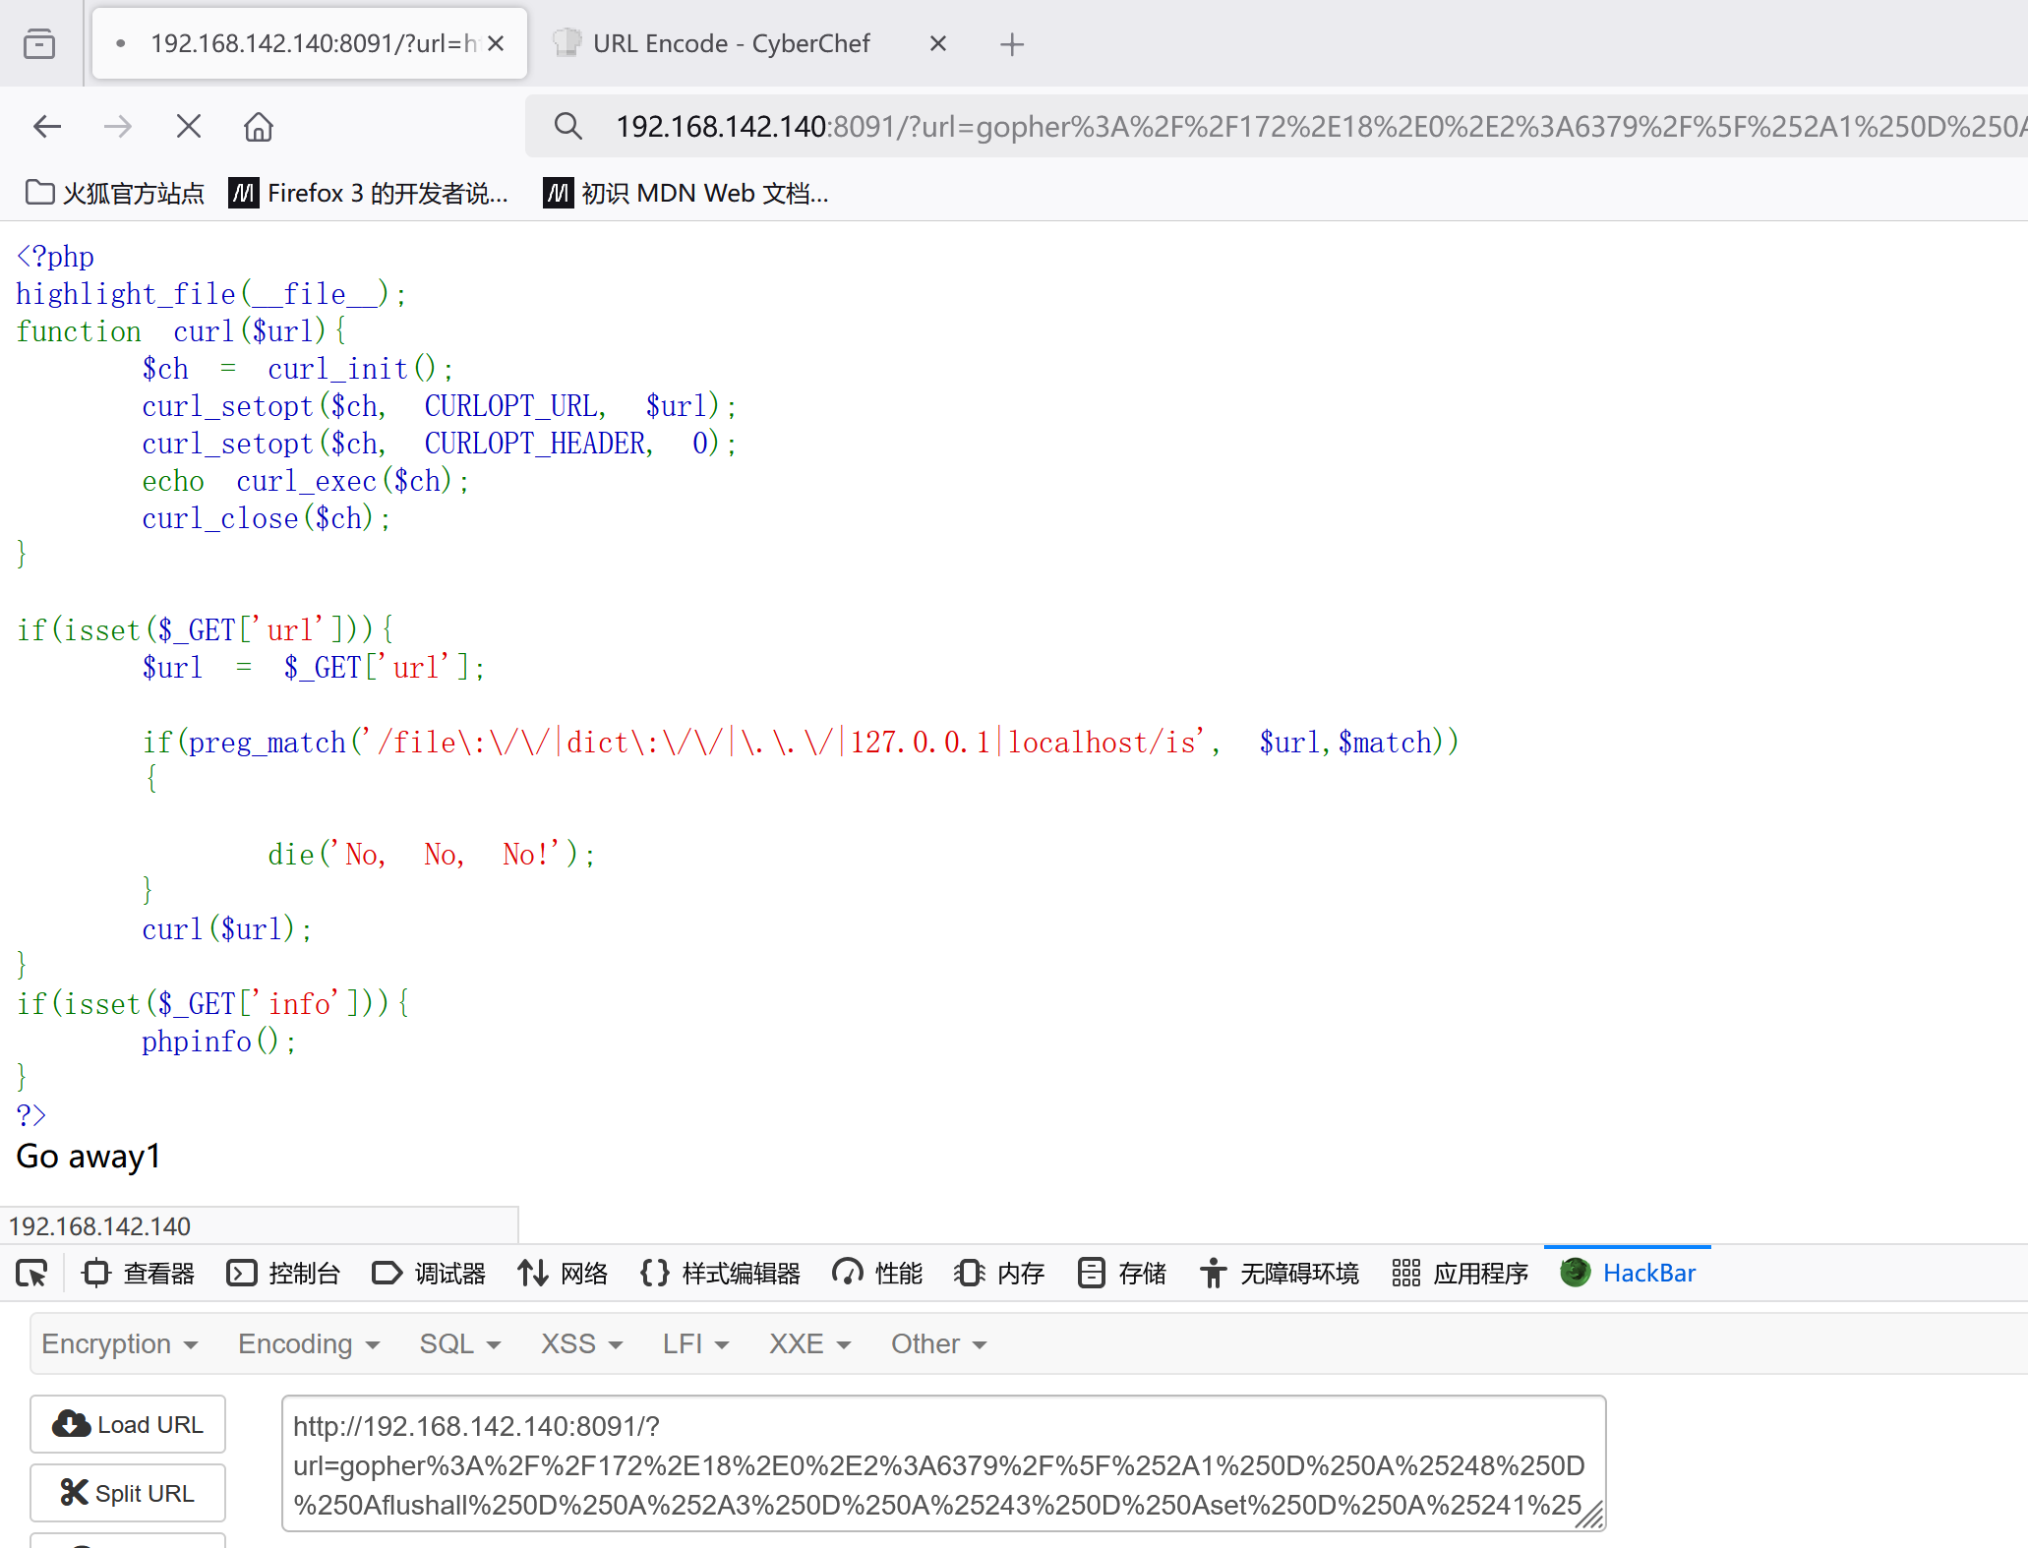Screen dimensions: 2028x1548
Task: Open the 火狐官方站点 bookmark folder
Action: (x=115, y=193)
